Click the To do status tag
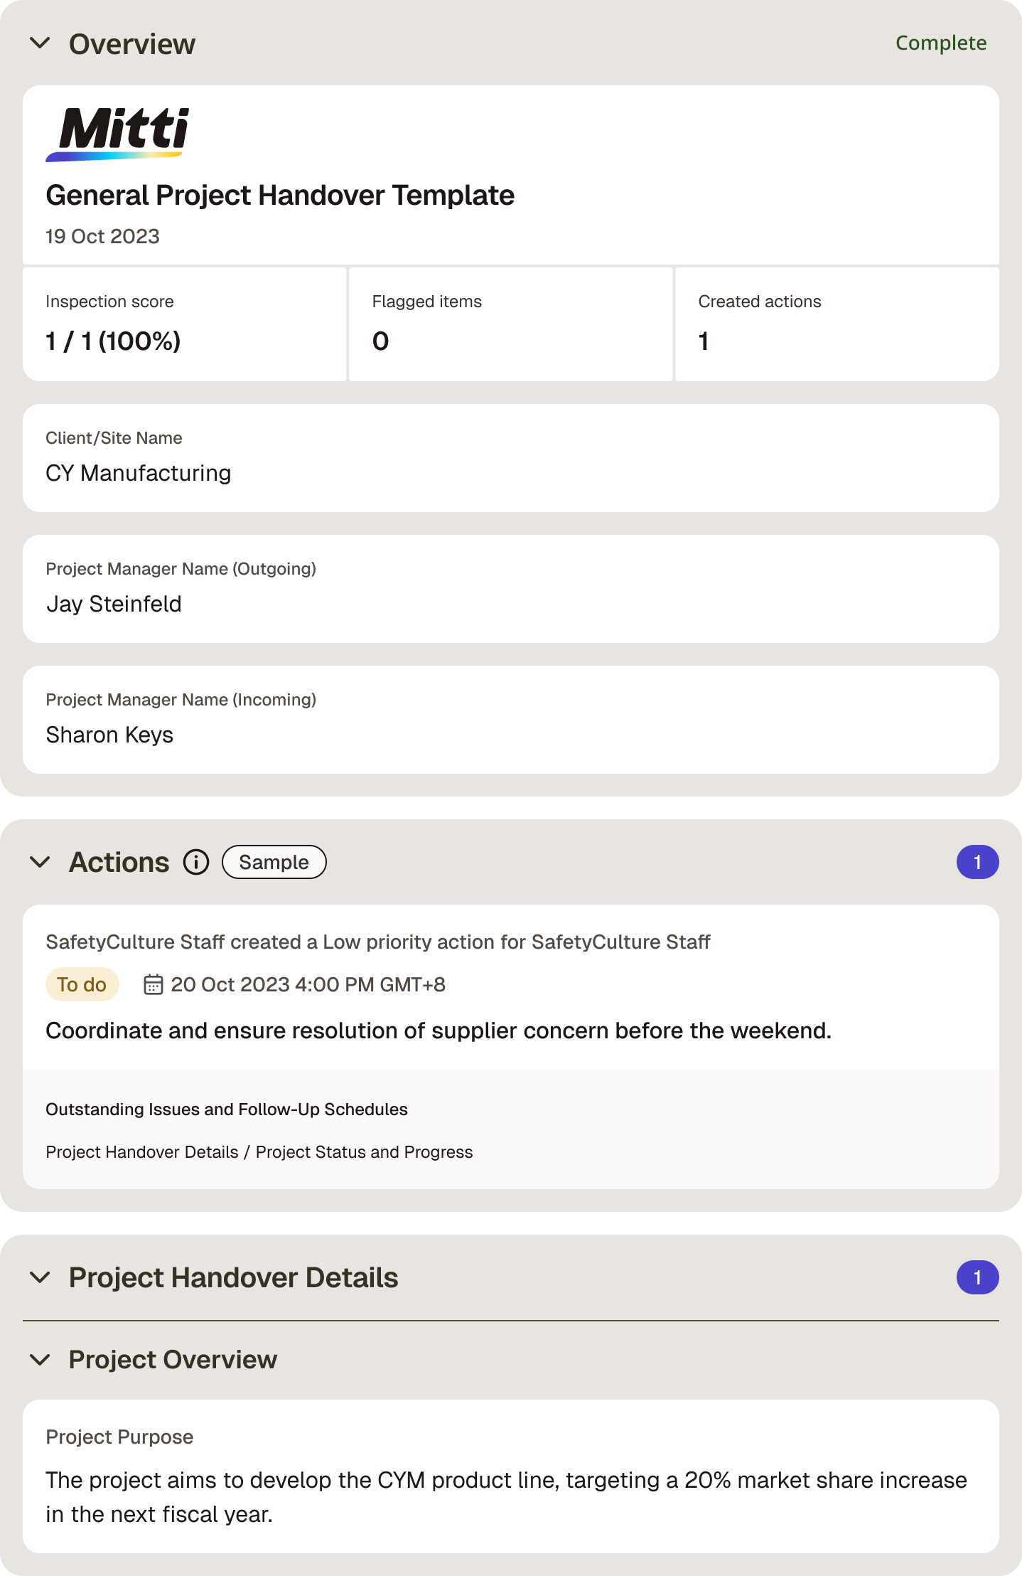 point(82,984)
